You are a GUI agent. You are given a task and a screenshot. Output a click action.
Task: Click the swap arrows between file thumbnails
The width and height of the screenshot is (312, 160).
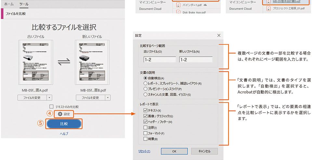tap(64, 62)
